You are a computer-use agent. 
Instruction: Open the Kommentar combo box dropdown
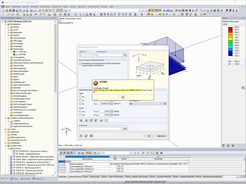click(121, 129)
